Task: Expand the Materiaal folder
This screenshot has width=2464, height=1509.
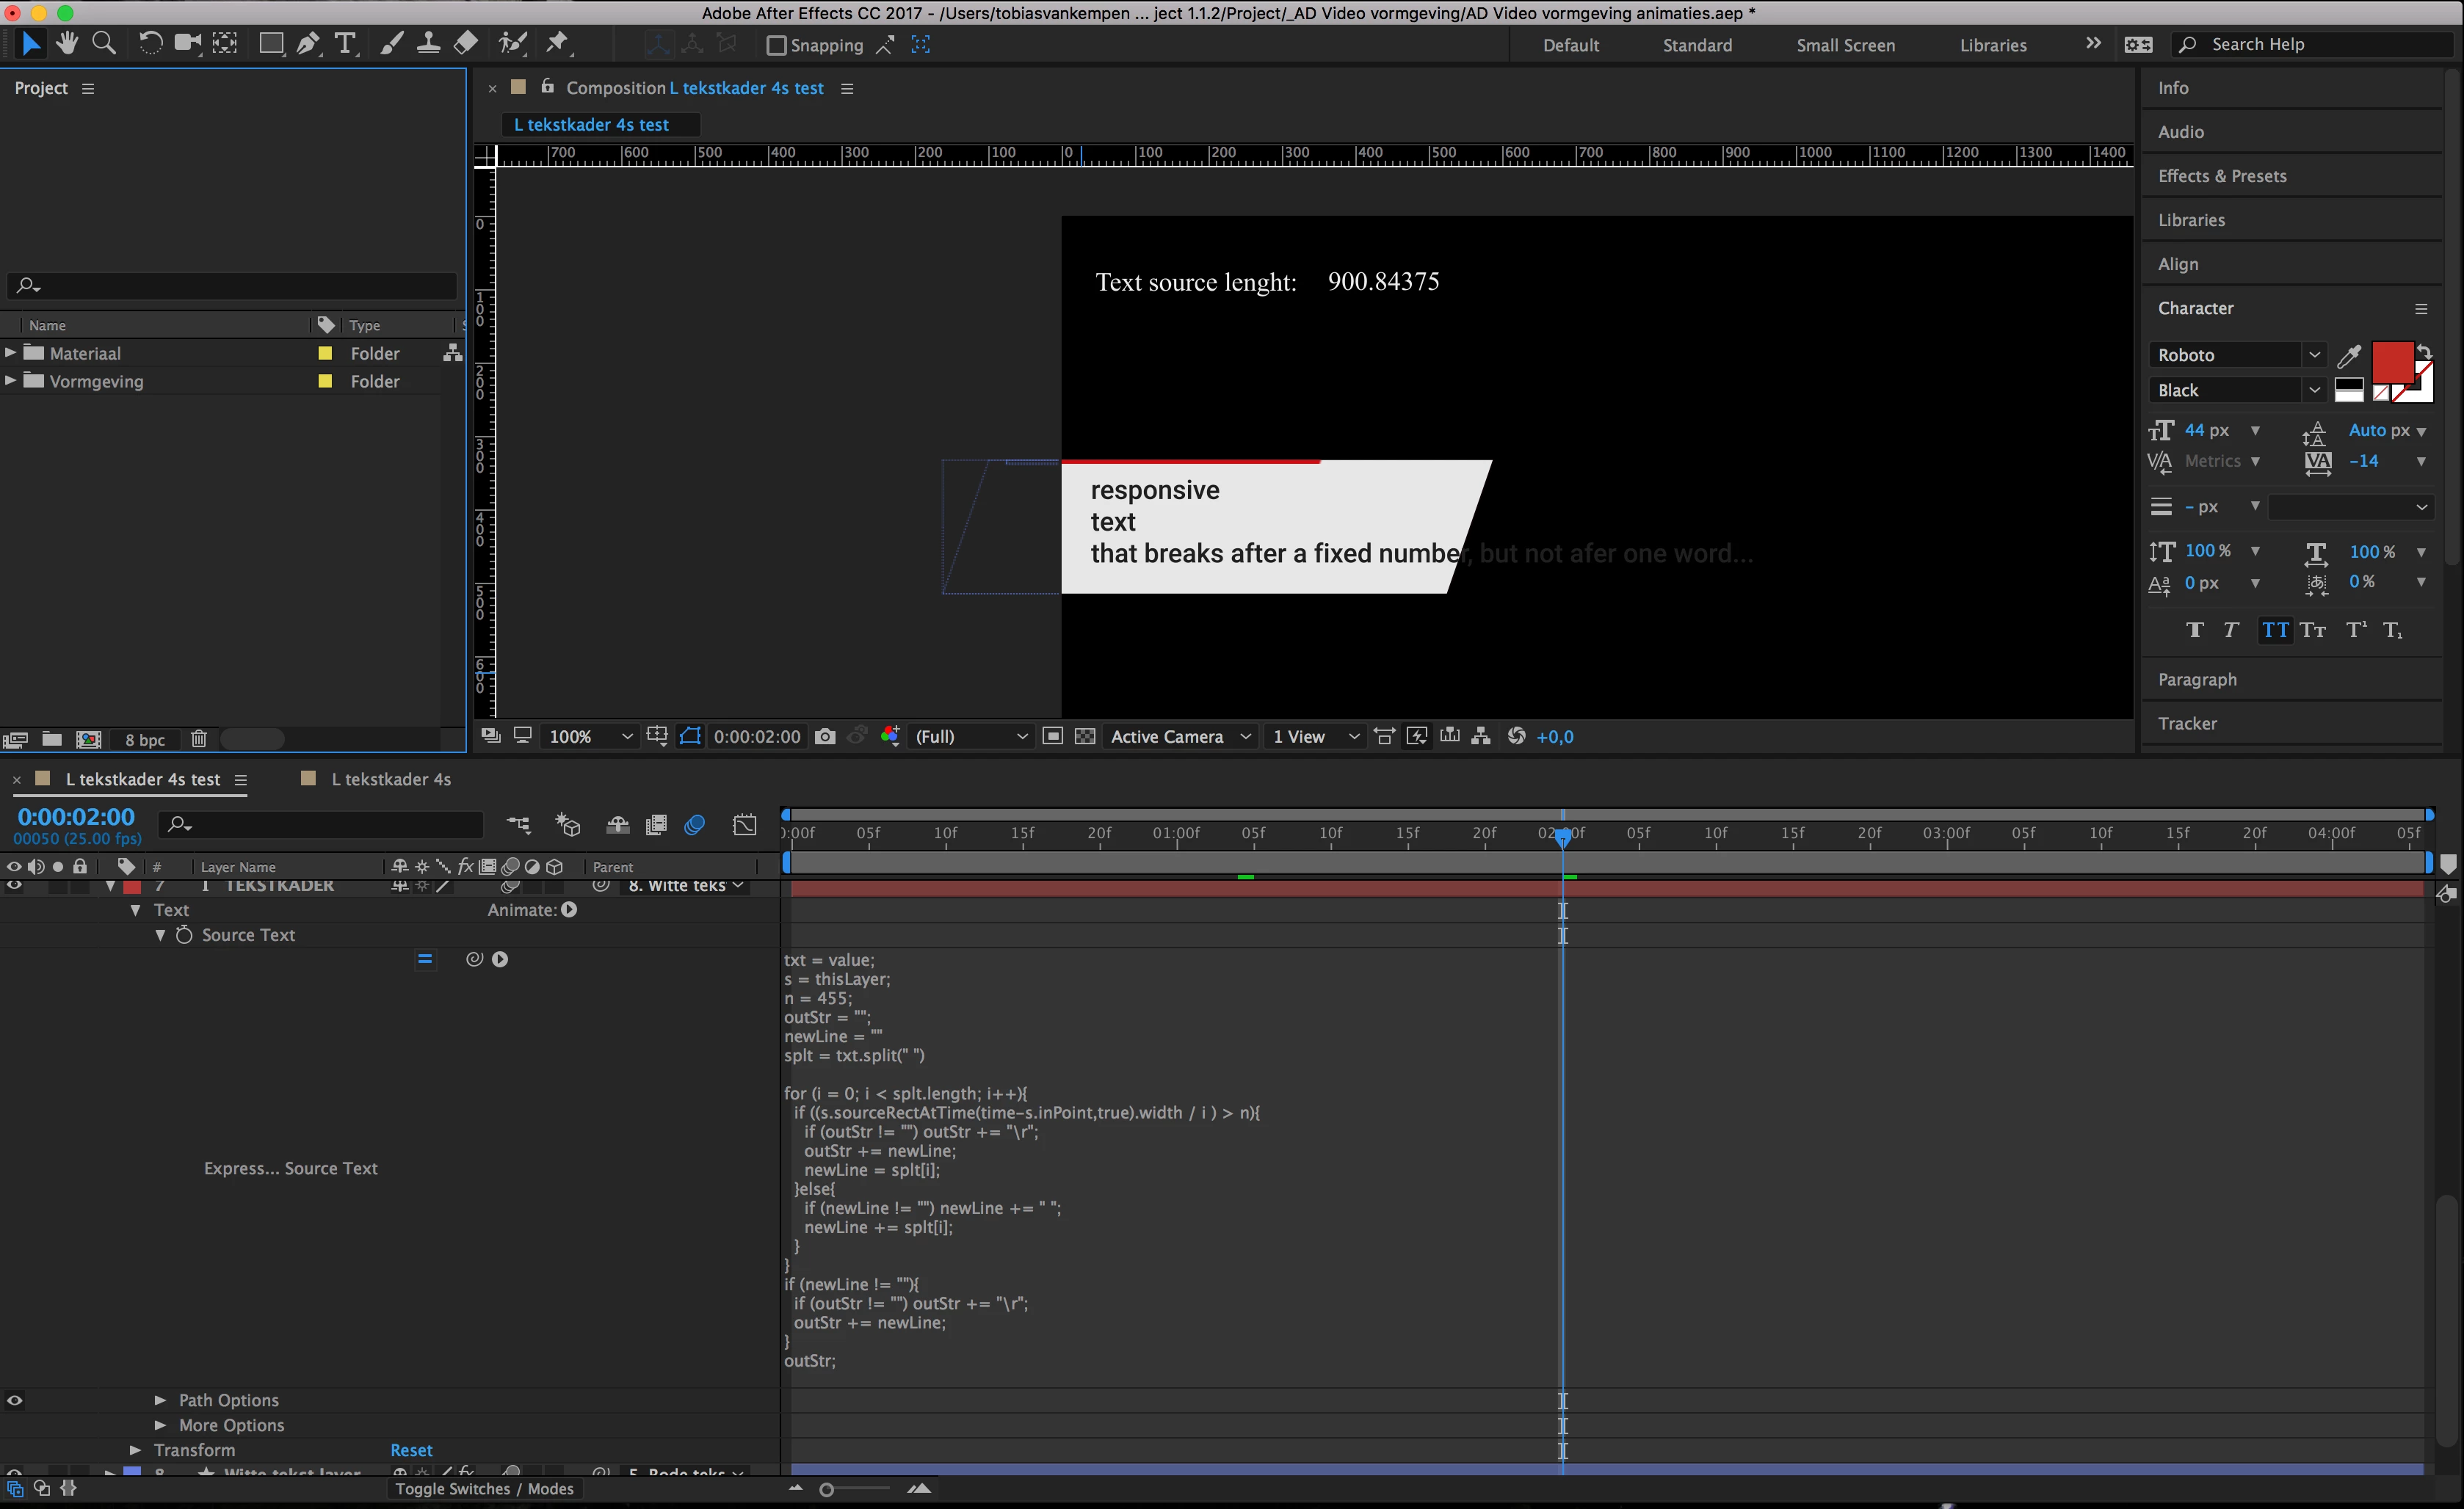Action: (x=11, y=353)
